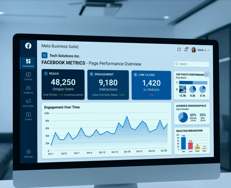Select the Reach 48,250 metric card
Viewport: 231px width, 188px height.
pyautogui.click(x=63, y=85)
